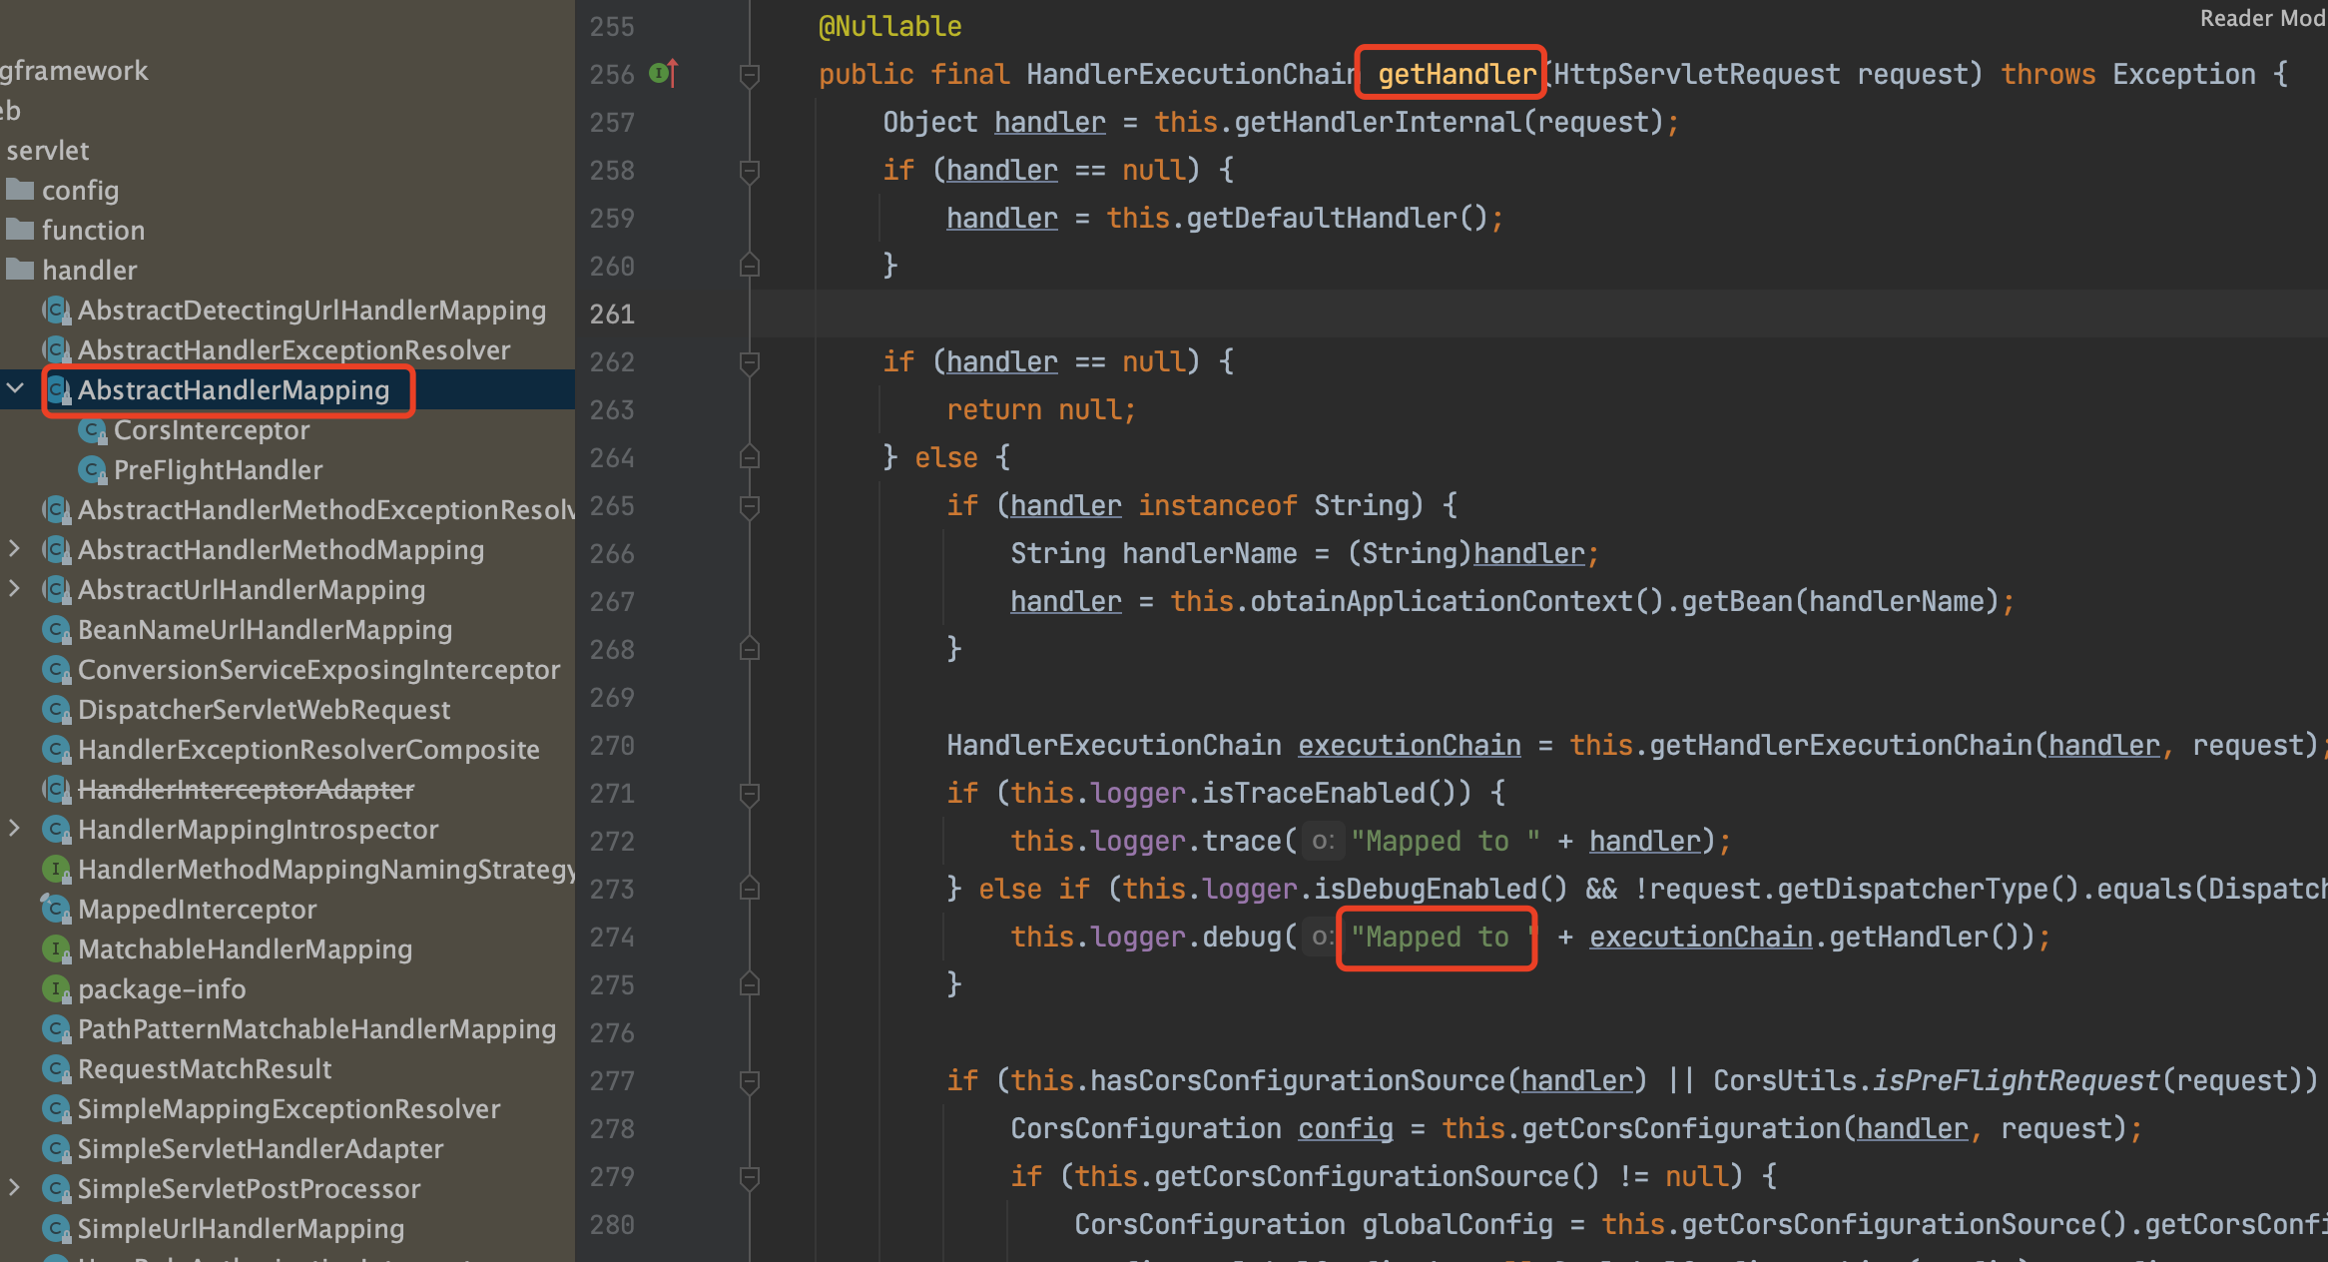Expand the AbstractHandlerMethodMapping node

coord(14,549)
